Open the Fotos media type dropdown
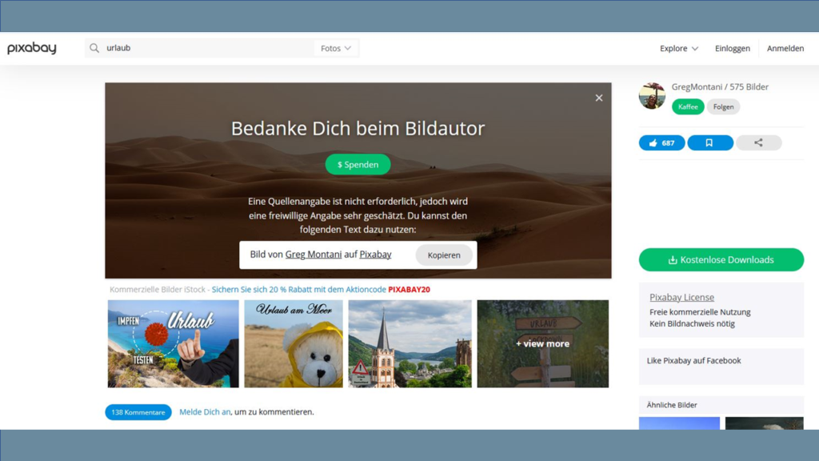 (x=336, y=48)
